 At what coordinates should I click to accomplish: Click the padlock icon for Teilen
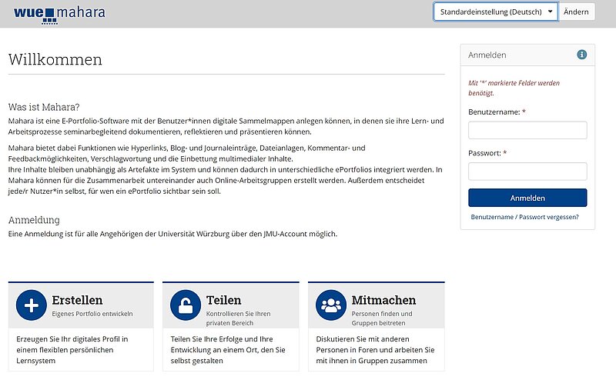185,305
